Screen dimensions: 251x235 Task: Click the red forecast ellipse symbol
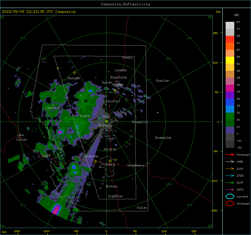[x=230, y=203]
